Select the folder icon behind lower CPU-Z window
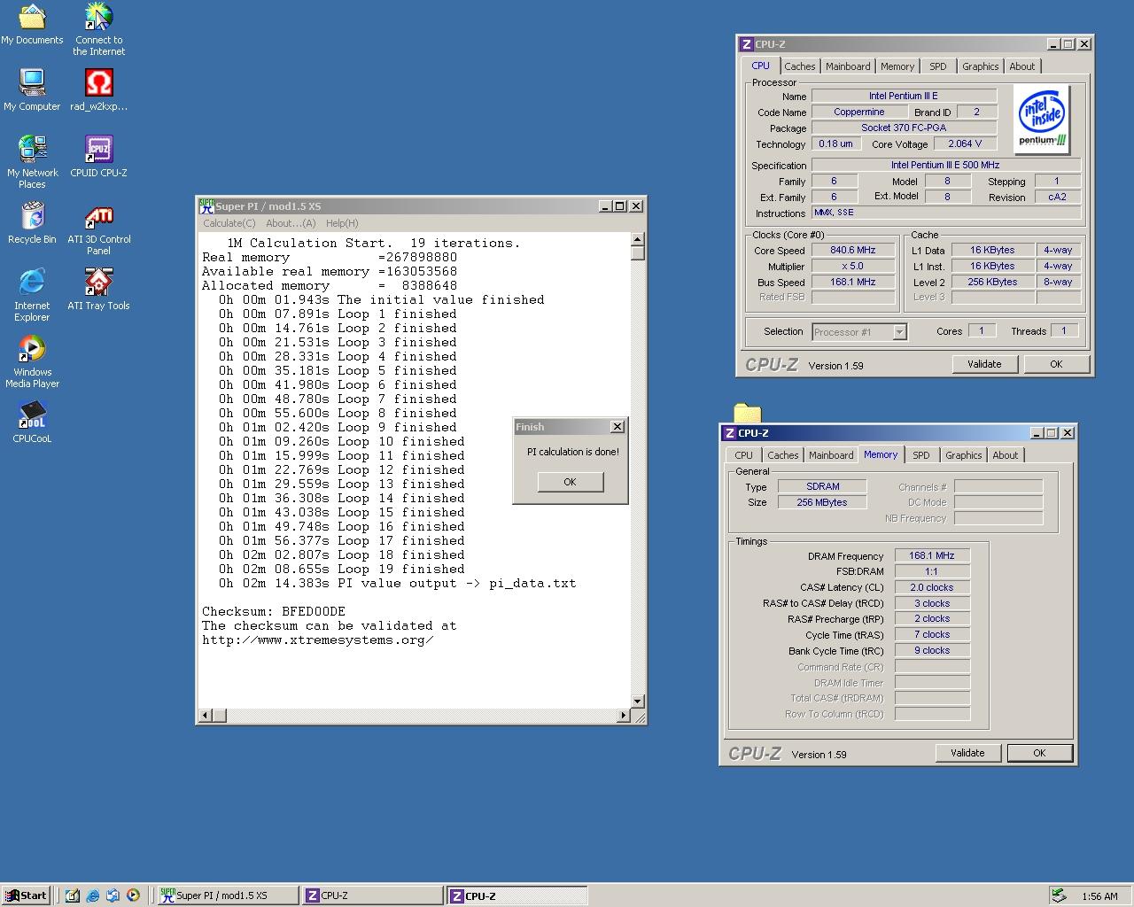1134x907 pixels. point(747,413)
